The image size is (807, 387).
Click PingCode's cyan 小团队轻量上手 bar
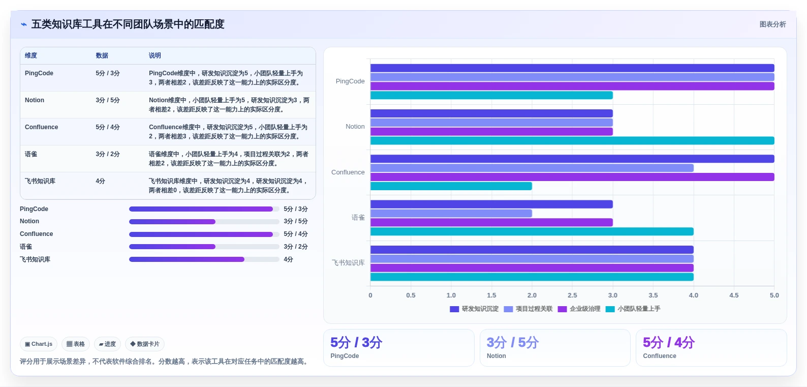click(491, 95)
